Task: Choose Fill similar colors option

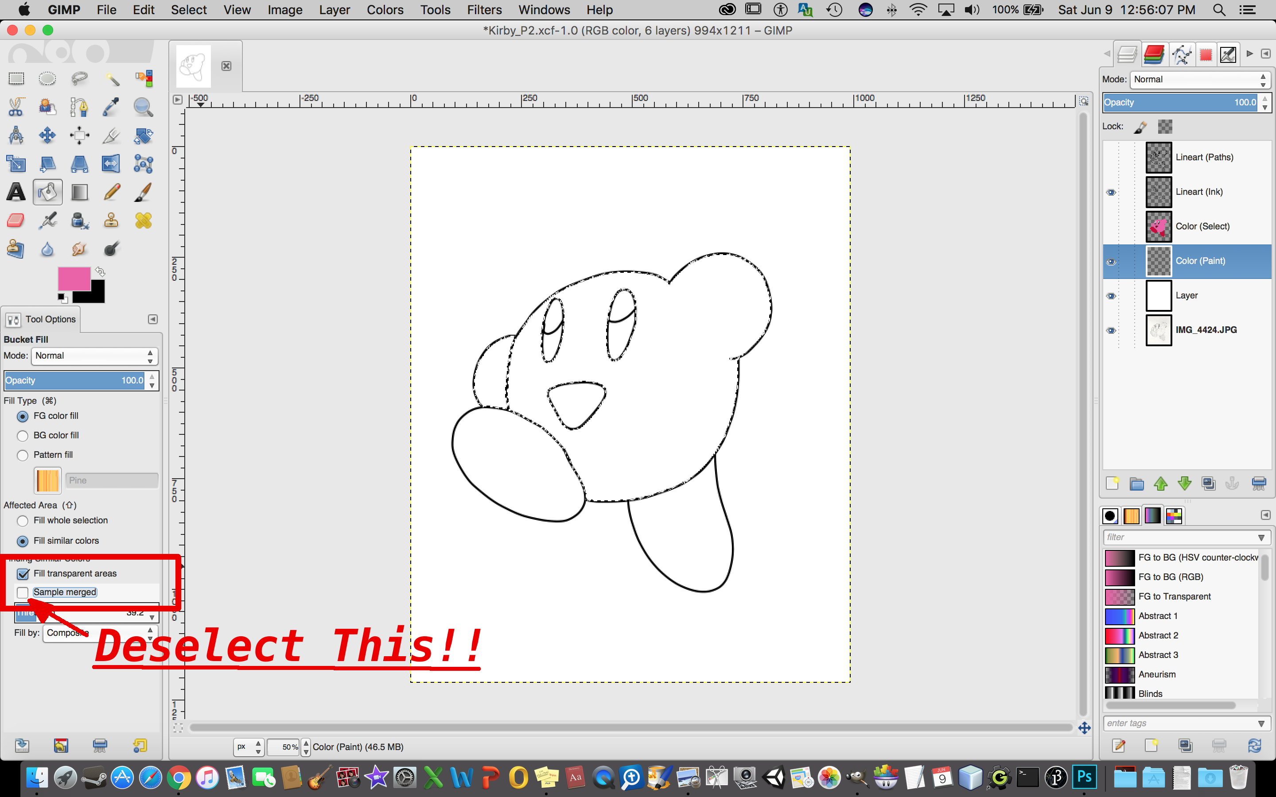Action: point(22,542)
